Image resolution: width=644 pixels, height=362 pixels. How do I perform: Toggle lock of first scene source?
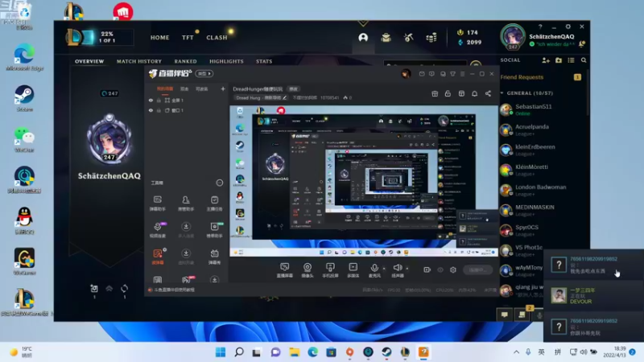tap(159, 100)
